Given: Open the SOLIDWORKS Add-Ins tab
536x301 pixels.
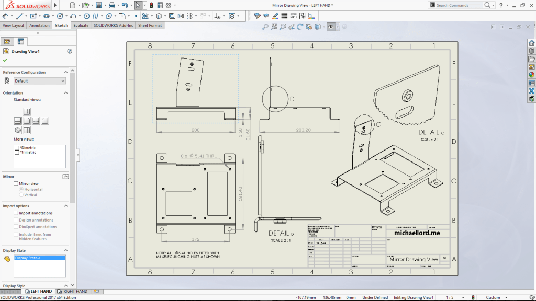Looking at the screenshot, I should (x=113, y=25).
